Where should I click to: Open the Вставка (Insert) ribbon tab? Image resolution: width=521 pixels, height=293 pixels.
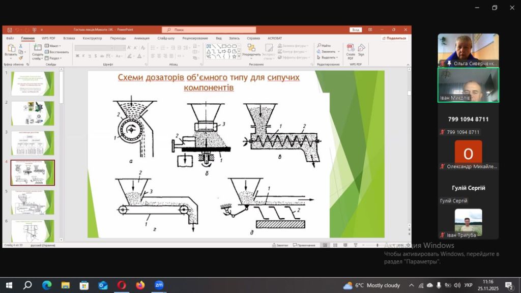click(69, 38)
